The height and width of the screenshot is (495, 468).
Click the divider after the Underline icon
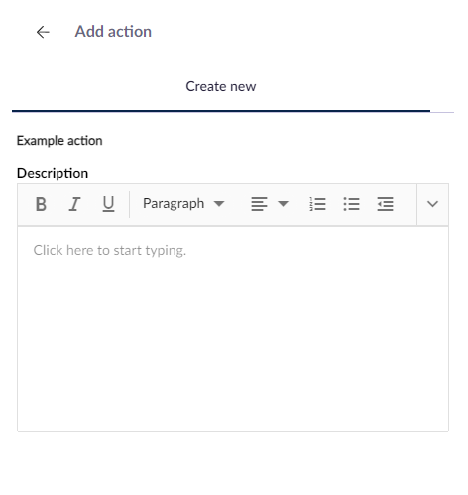pyautogui.click(x=129, y=204)
